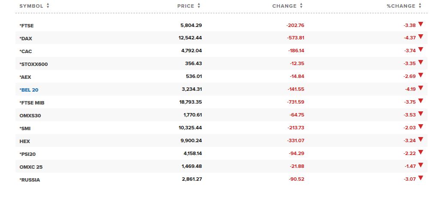
Task: Open the *DAX symbol link
Action: pos(26,39)
